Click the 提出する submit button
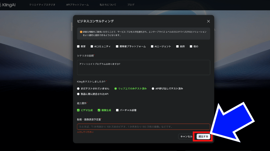The width and height of the screenshot is (270, 151). coord(204,137)
